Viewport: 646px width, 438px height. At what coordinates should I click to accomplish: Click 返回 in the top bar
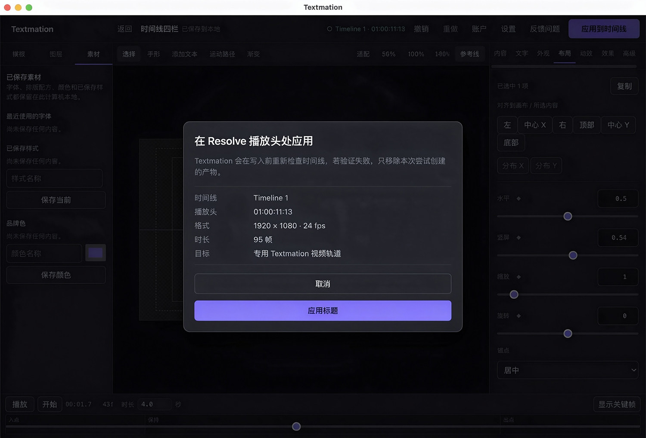pos(124,29)
